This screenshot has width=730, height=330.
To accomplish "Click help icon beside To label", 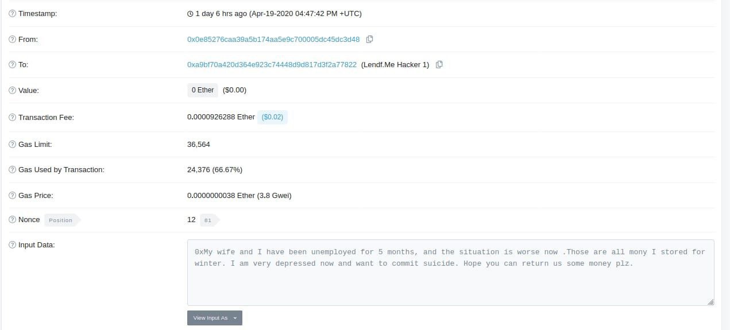I will click(12, 65).
